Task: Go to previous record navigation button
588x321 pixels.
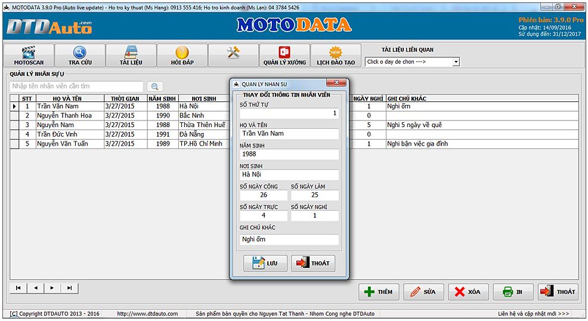Action: point(36,288)
